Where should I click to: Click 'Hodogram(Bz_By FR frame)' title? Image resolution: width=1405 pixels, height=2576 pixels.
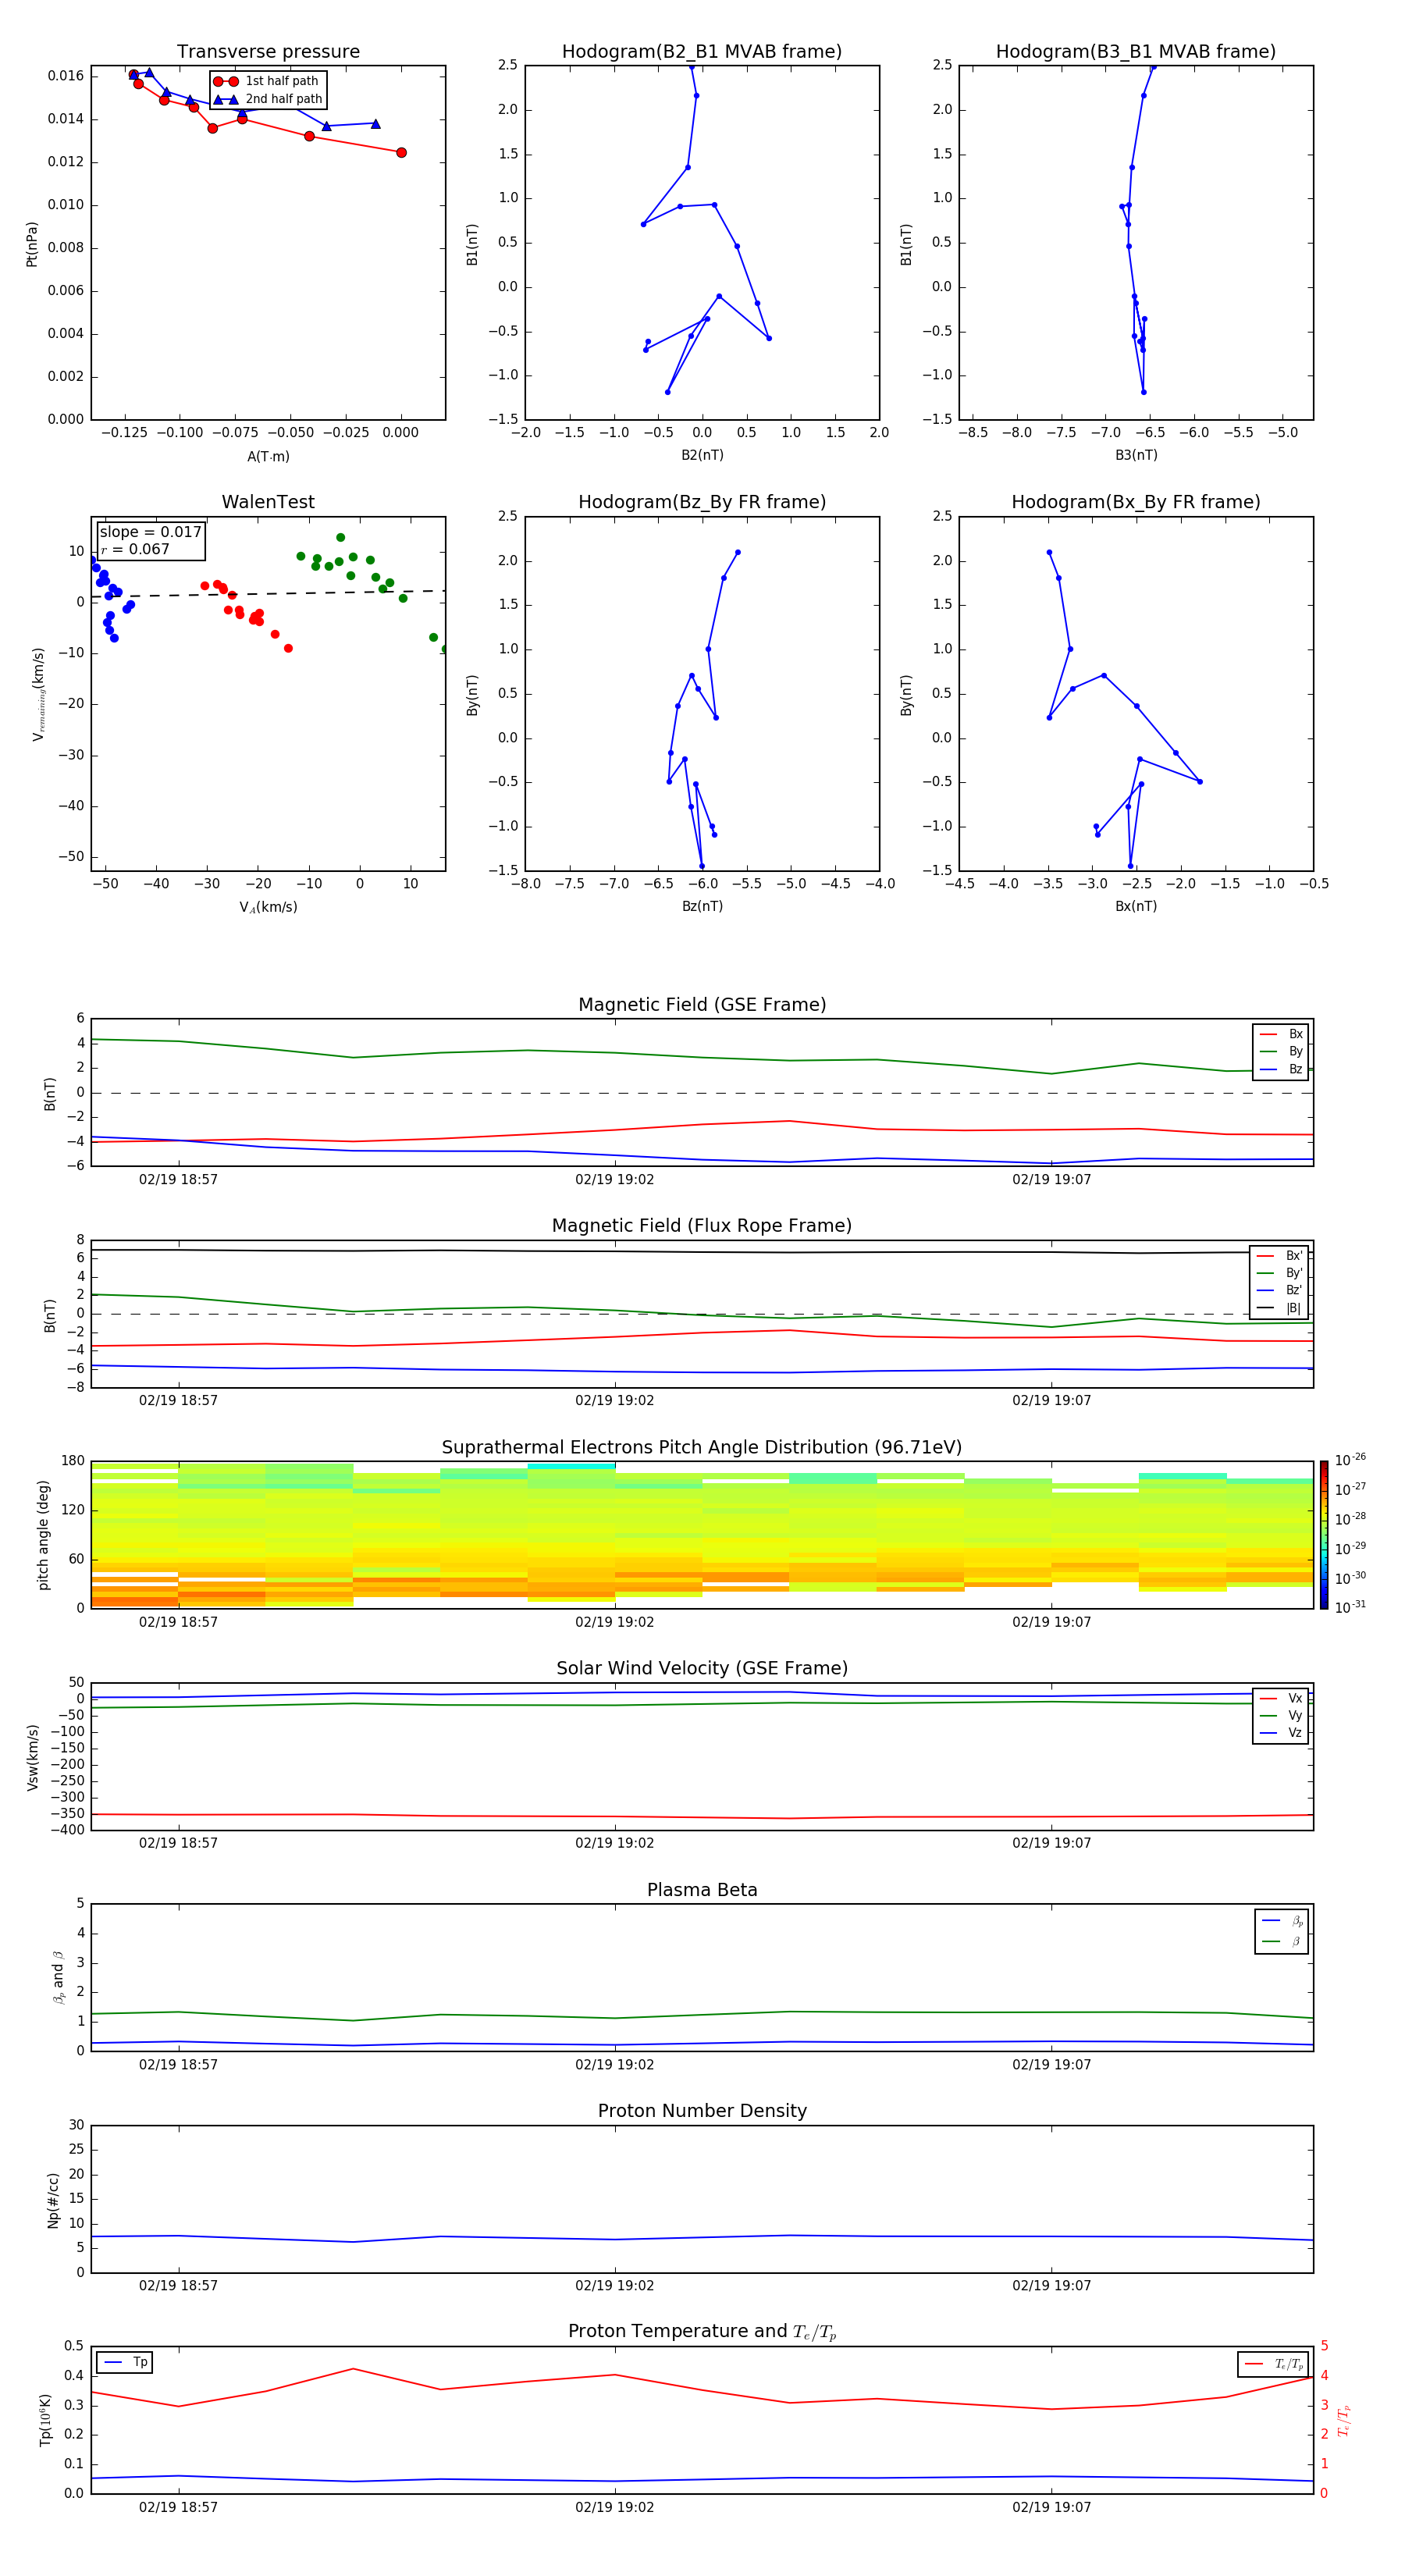click(702, 502)
